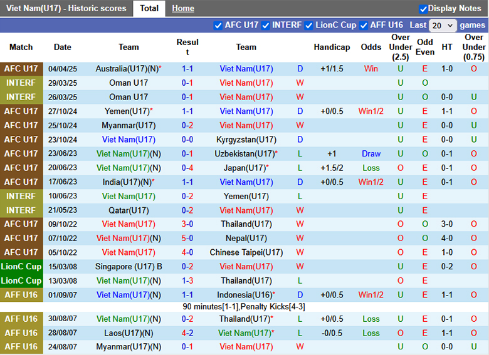This screenshot has height=355, width=489.
Task: Click Singapore (U17) B team name
Action: tap(129, 267)
